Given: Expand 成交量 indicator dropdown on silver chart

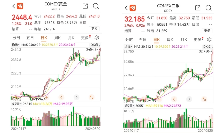Looking at the screenshot, I should [x=129, y=106].
